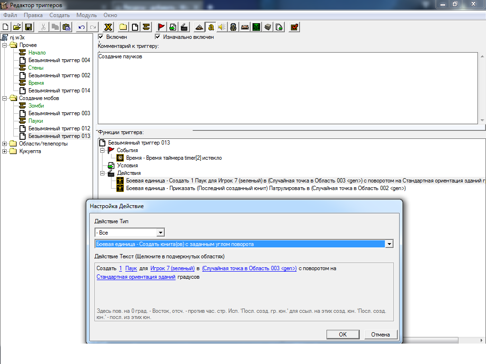Select the 'Начало' trigger comment
The width and height of the screenshot is (486, 364).
pyautogui.click(x=37, y=53)
